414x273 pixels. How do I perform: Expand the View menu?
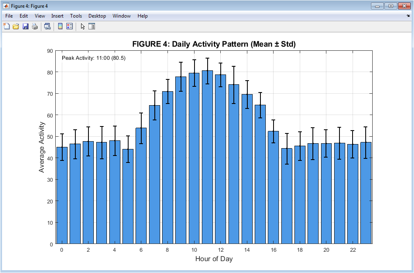(x=40, y=16)
